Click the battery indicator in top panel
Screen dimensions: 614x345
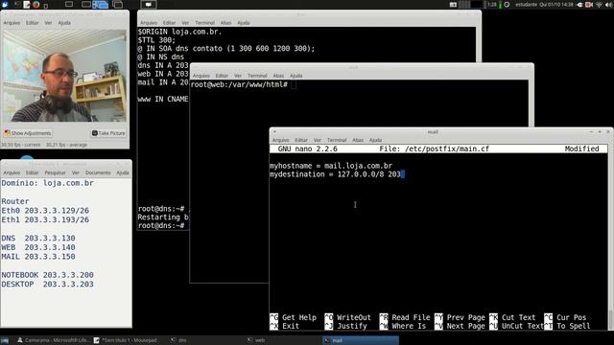pyautogui.click(x=500, y=5)
